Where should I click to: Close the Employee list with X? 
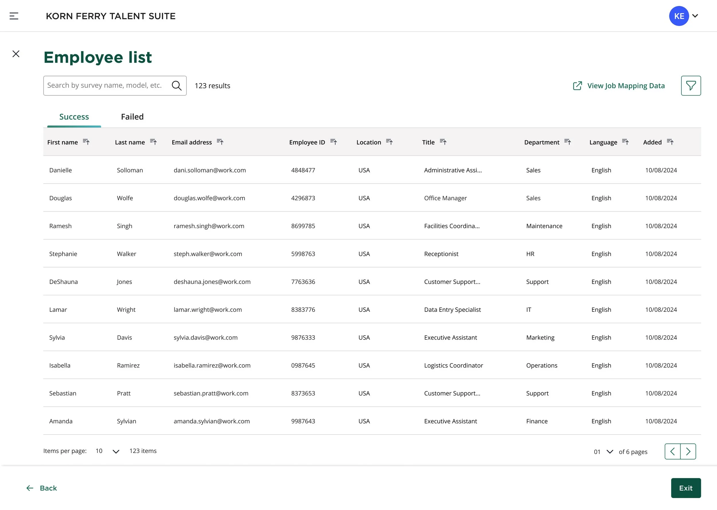click(16, 54)
